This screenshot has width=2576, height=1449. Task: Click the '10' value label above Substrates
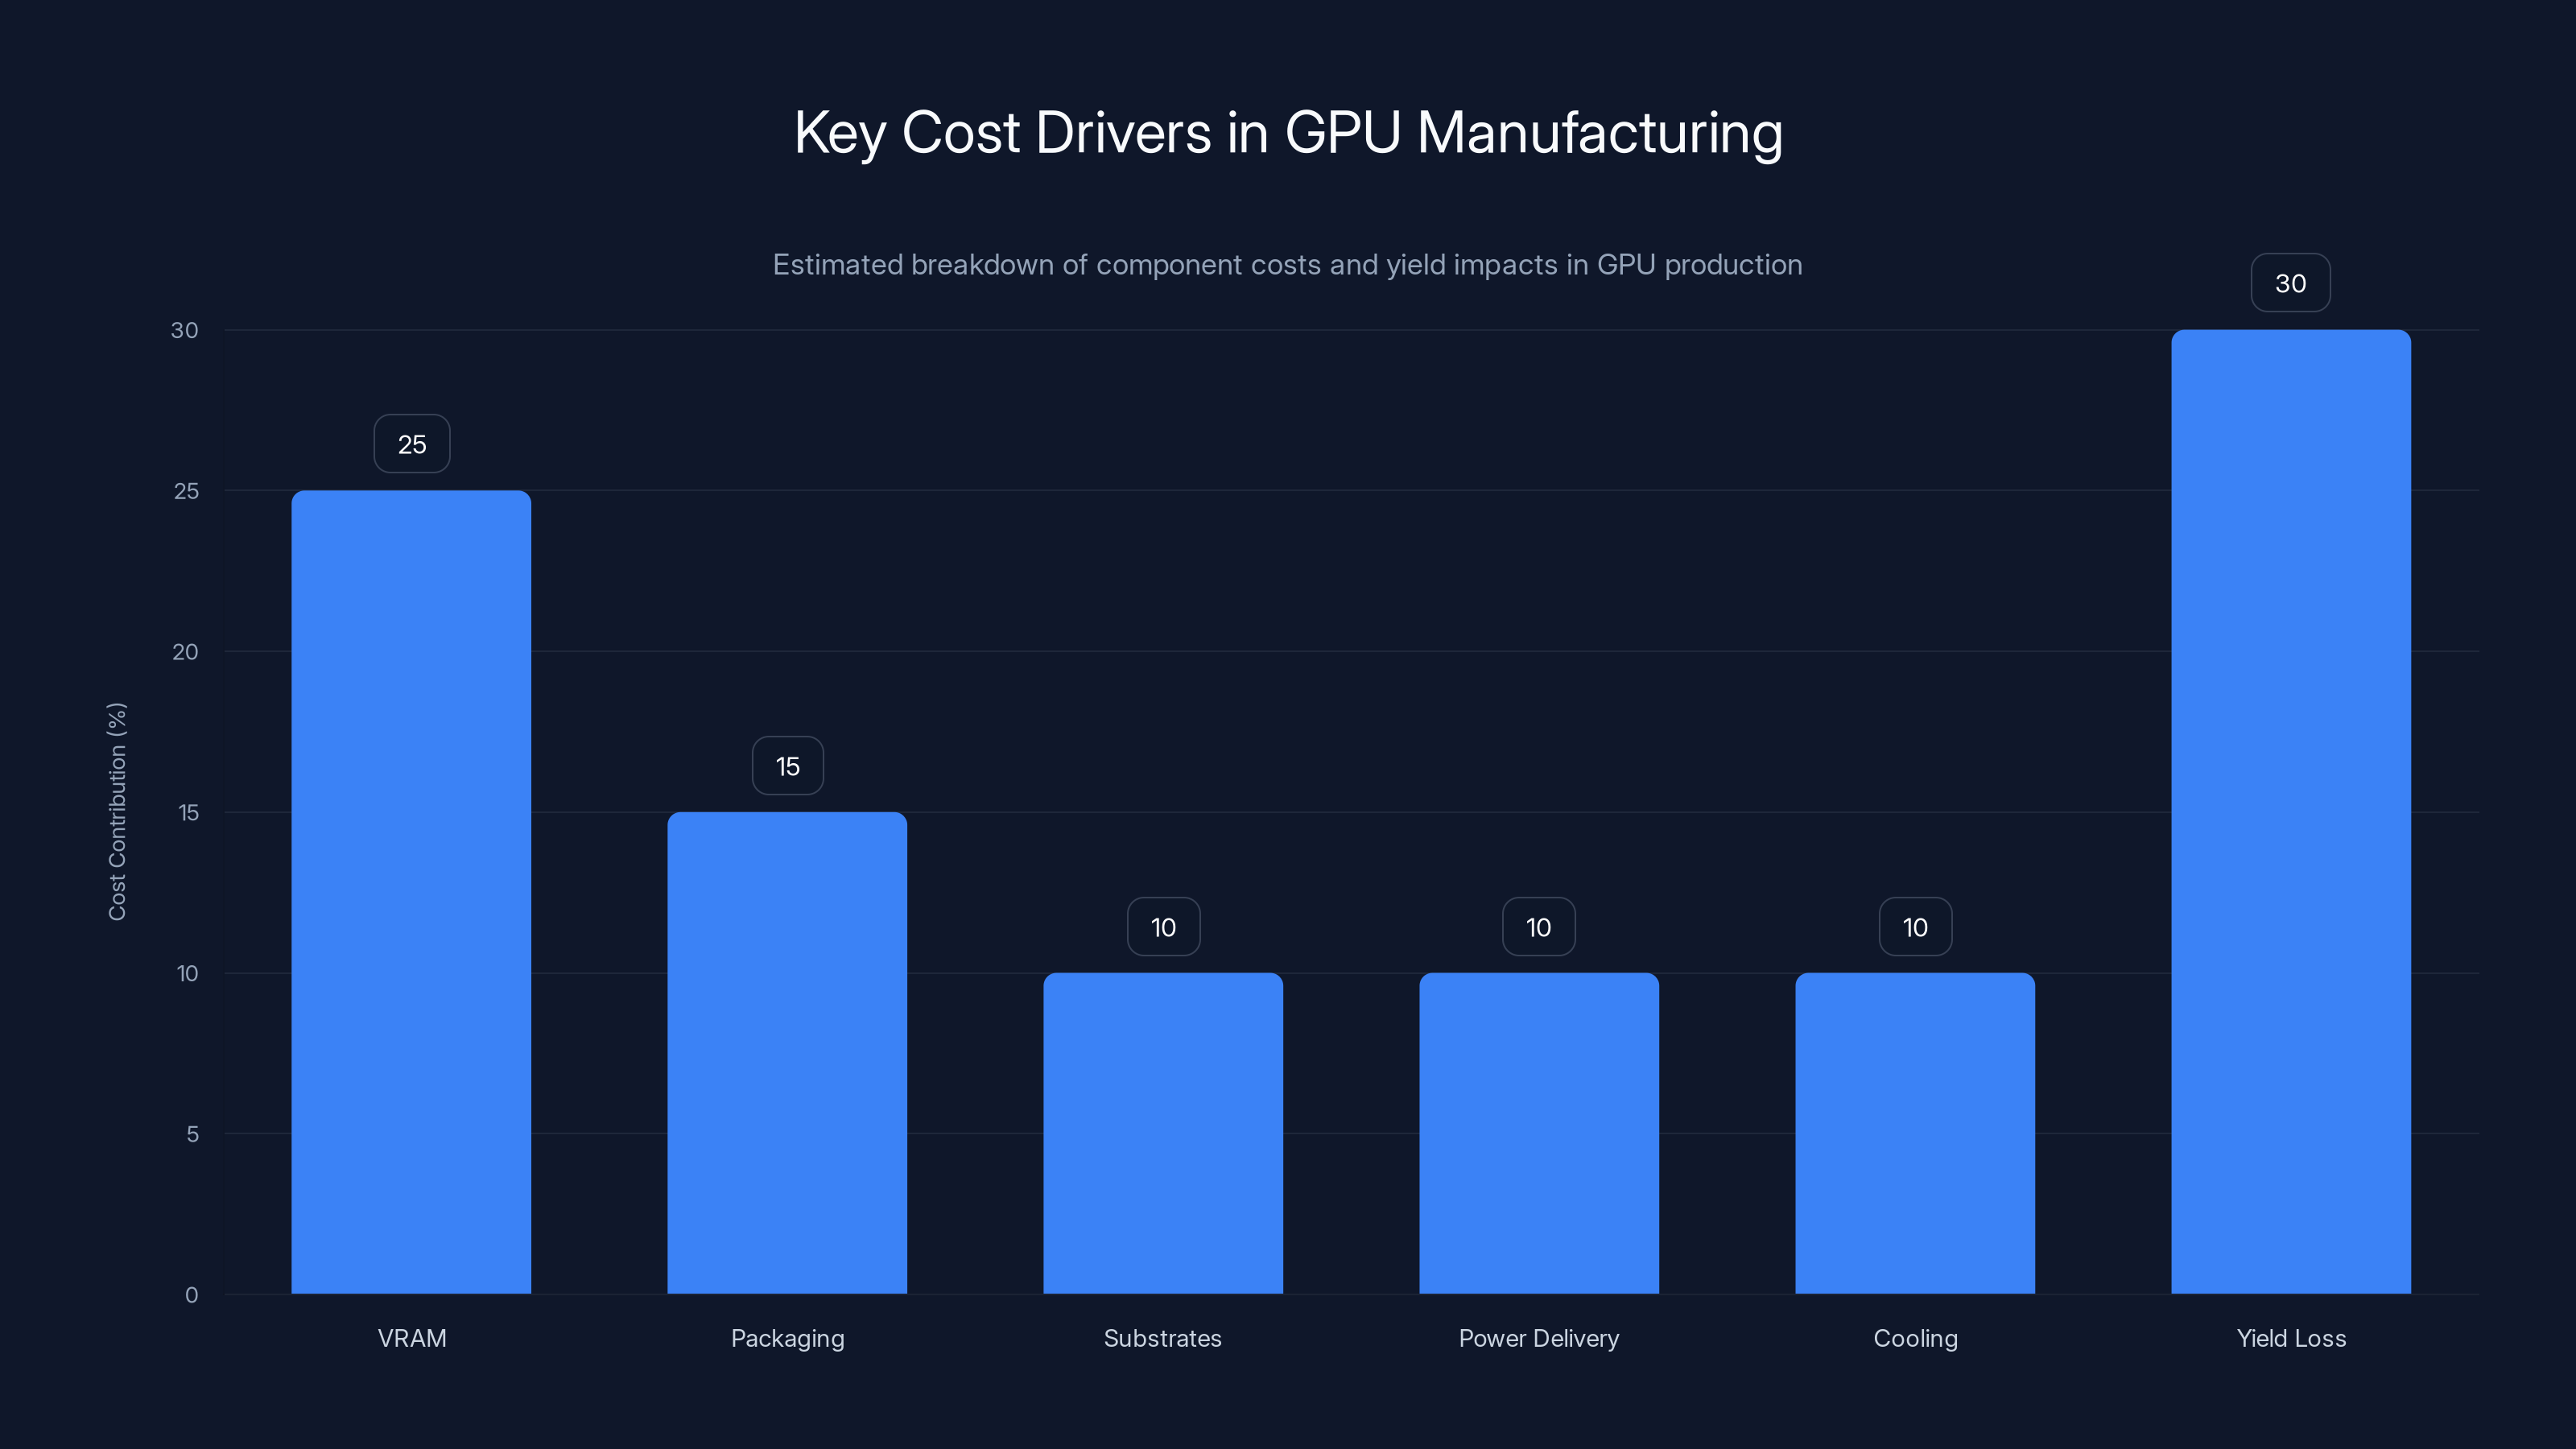[x=1163, y=927]
